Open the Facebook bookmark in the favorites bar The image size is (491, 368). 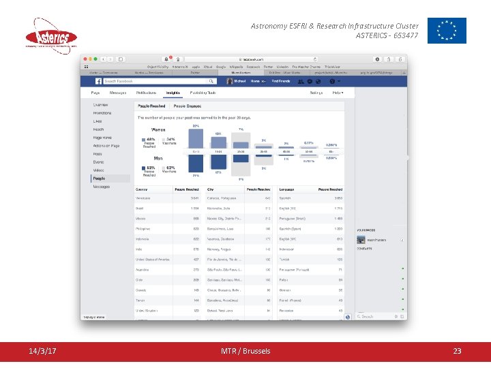pos(253,67)
